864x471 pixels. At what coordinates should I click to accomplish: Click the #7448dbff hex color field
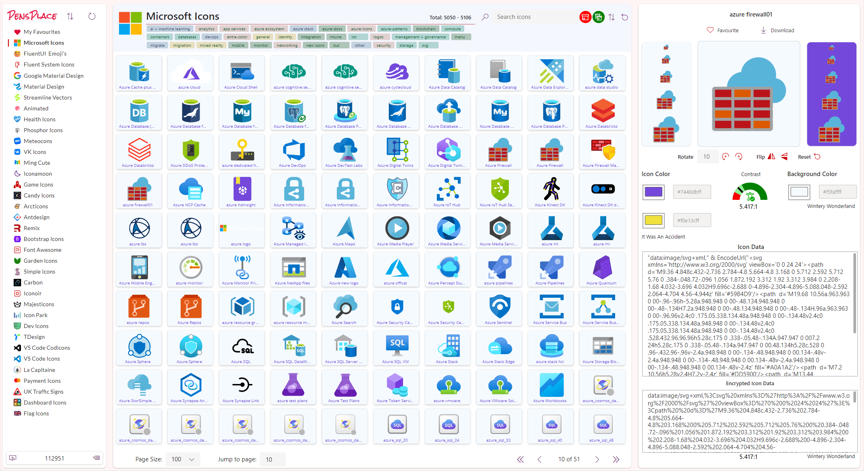point(692,192)
